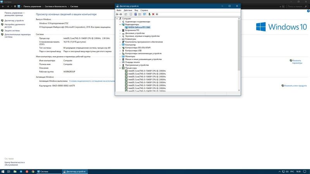This screenshot has width=310, height=174.
Task: Open Настройка удаленного доступа link
Action: tap(15, 26)
